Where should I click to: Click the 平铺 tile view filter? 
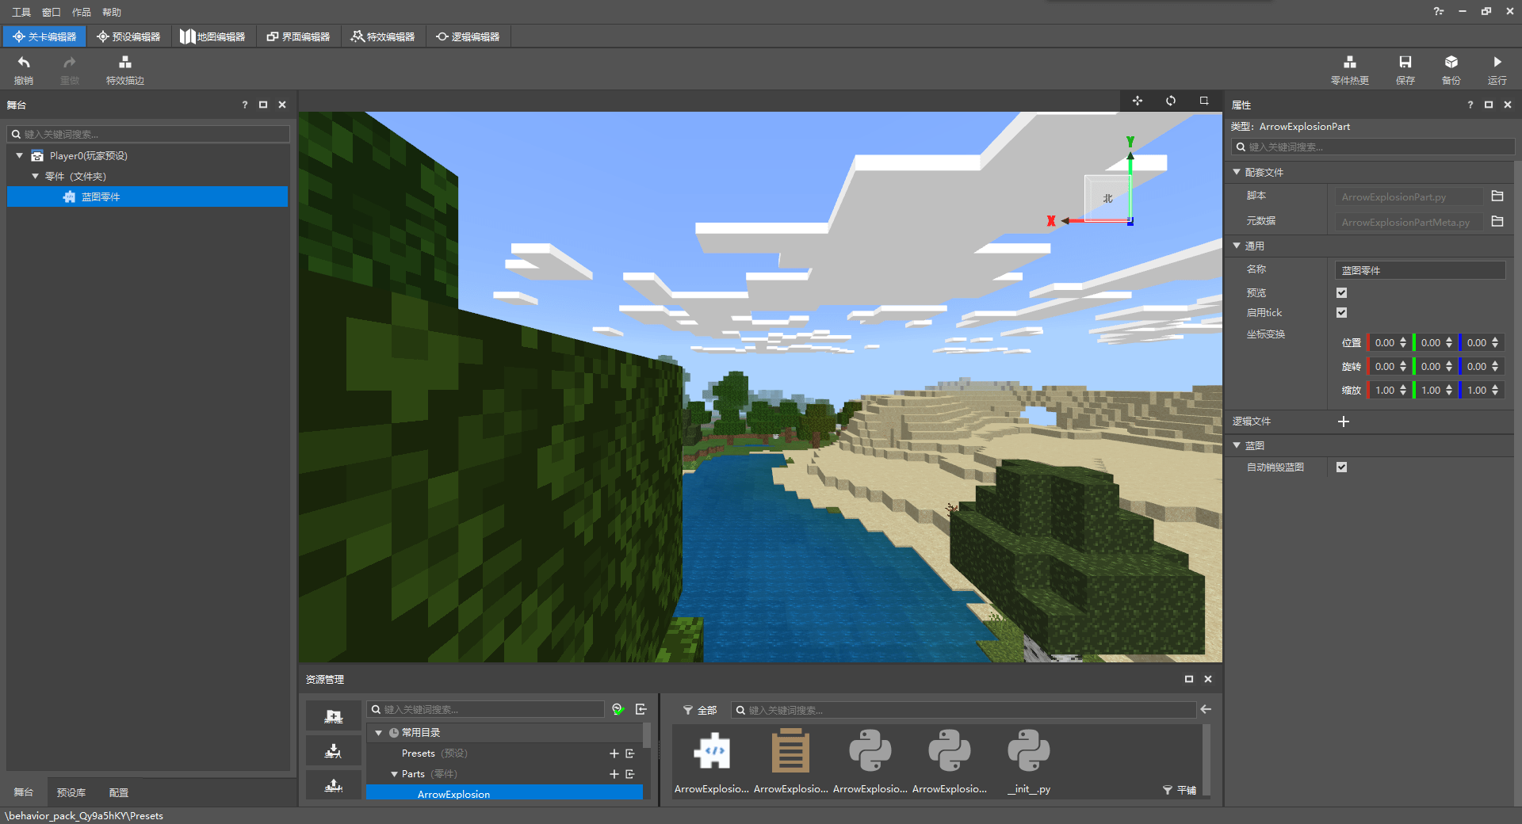coord(1180,790)
